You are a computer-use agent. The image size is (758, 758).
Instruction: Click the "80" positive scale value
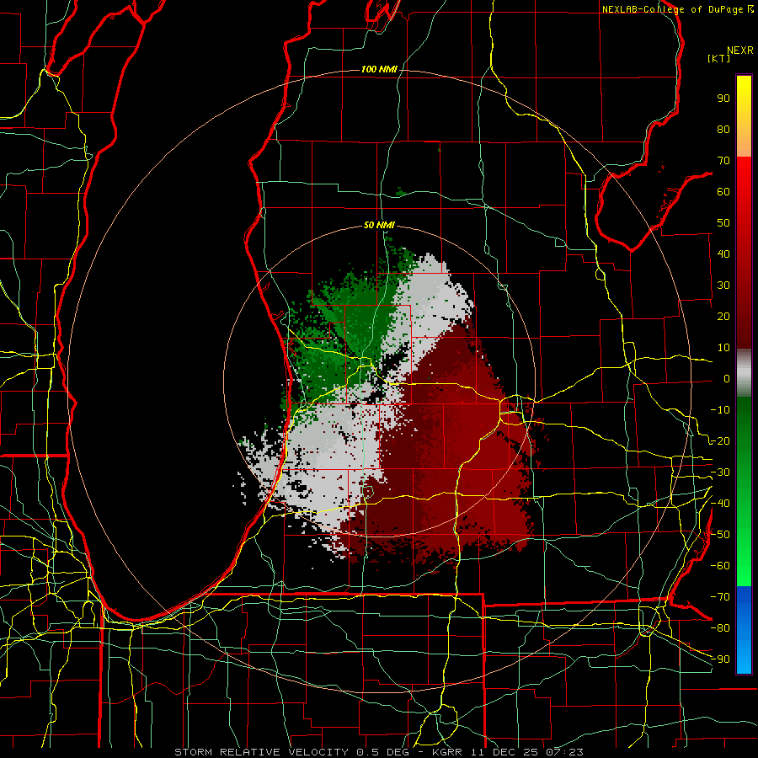[x=723, y=130]
